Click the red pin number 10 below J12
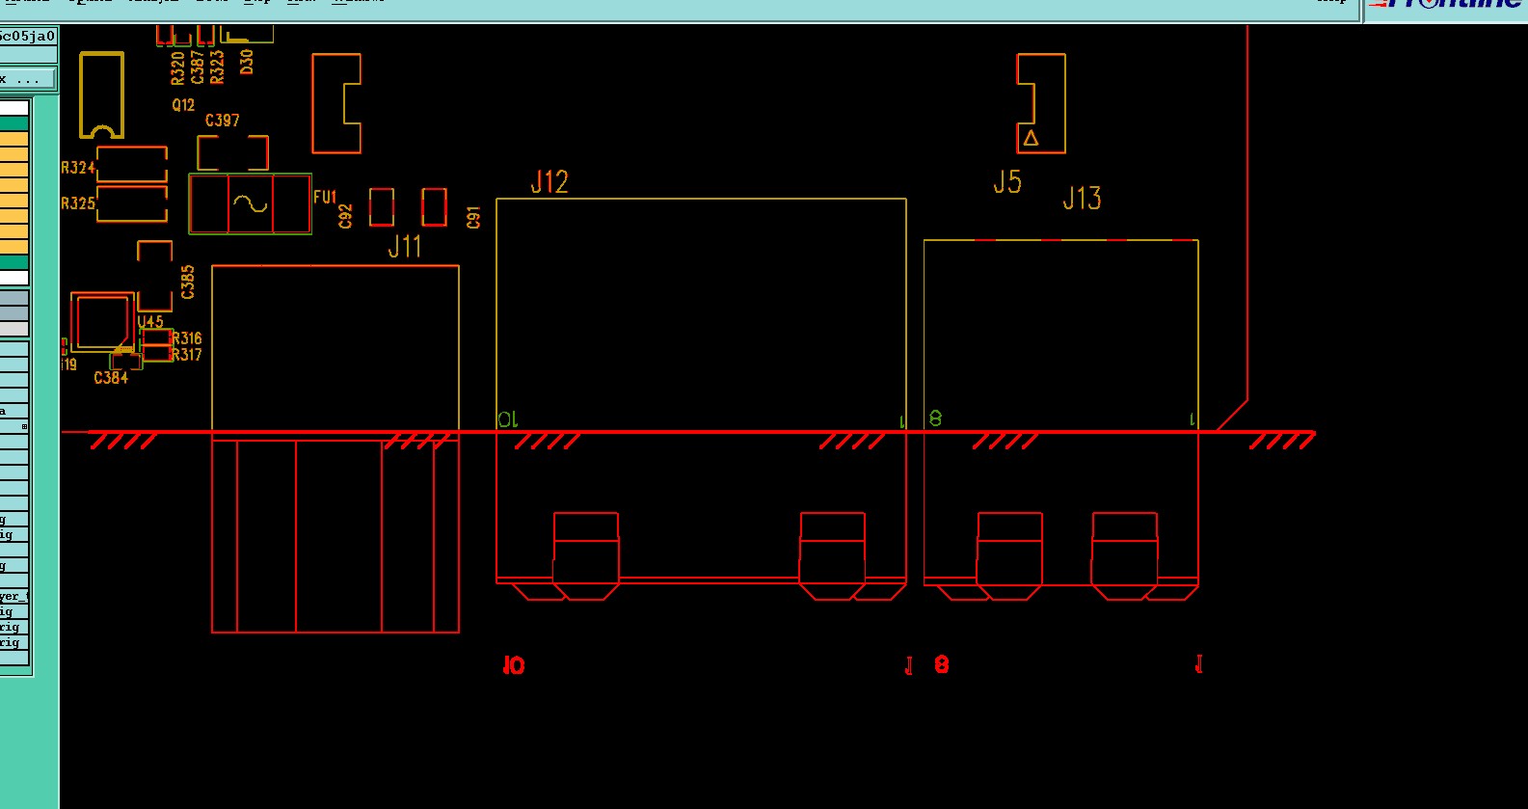The width and height of the screenshot is (1528, 809). pos(514,665)
